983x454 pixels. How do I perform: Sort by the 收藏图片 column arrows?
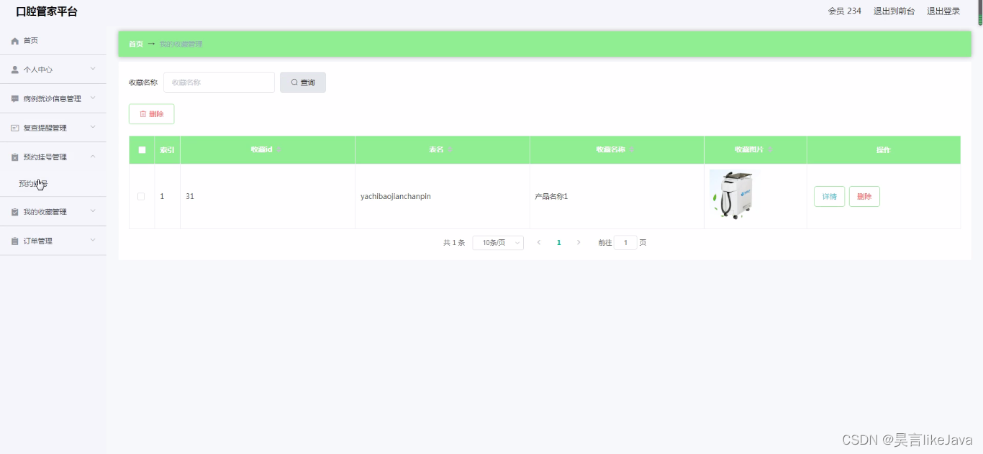769,149
